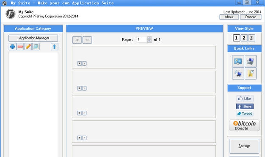Switch to View Style 1
This screenshot has height=157, width=265.
click(237, 38)
